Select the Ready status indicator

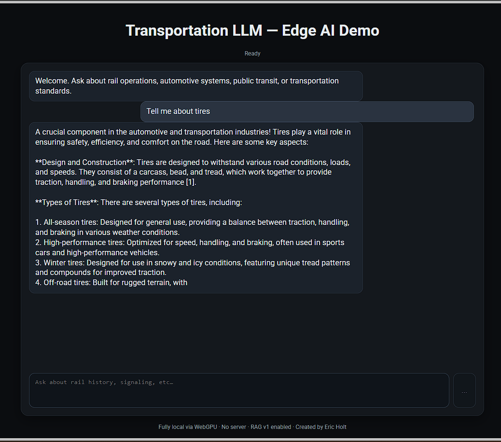[252, 54]
